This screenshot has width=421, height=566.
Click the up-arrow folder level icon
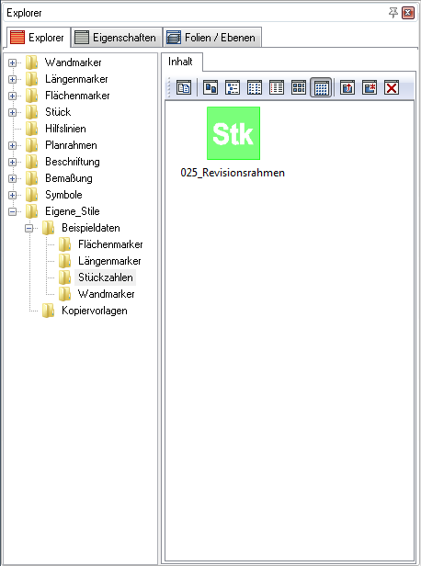pos(347,87)
